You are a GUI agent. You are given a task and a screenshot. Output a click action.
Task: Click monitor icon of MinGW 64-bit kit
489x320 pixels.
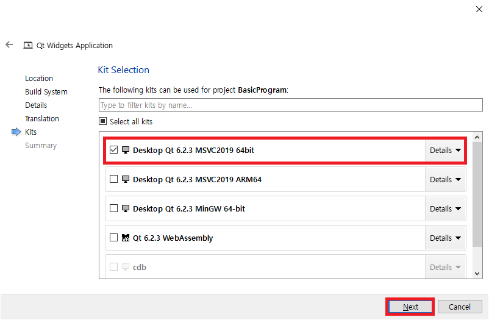click(x=126, y=208)
